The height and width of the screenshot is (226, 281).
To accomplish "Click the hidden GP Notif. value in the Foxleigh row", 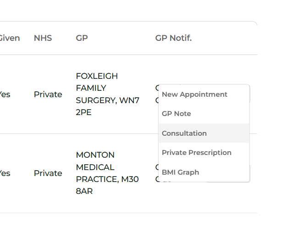I will (157, 87).
